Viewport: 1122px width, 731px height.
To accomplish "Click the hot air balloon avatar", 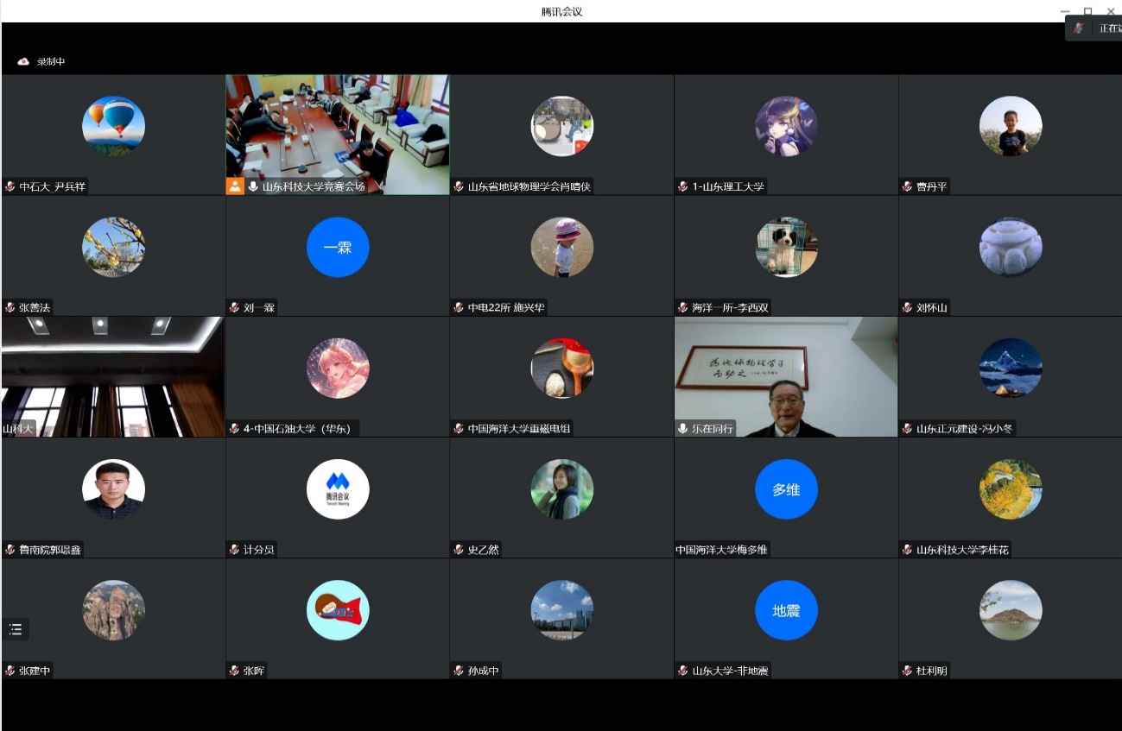I will pos(113,126).
